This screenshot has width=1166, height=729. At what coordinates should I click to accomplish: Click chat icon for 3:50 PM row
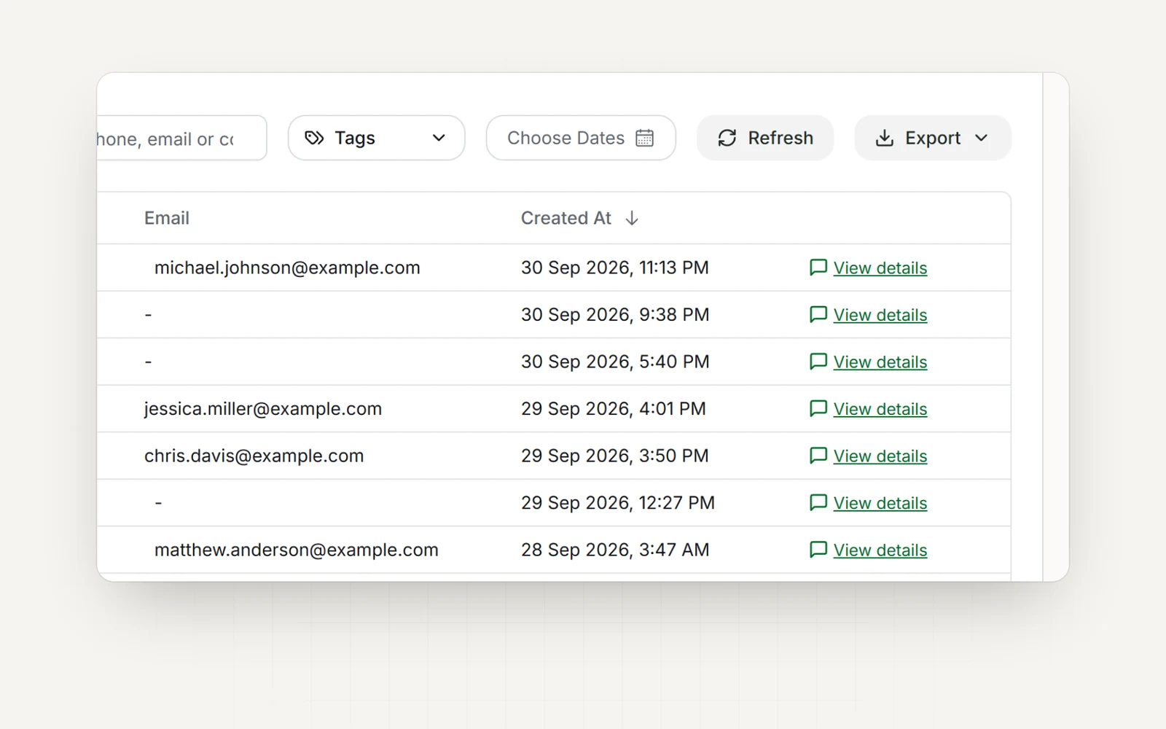[x=818, y=456]
